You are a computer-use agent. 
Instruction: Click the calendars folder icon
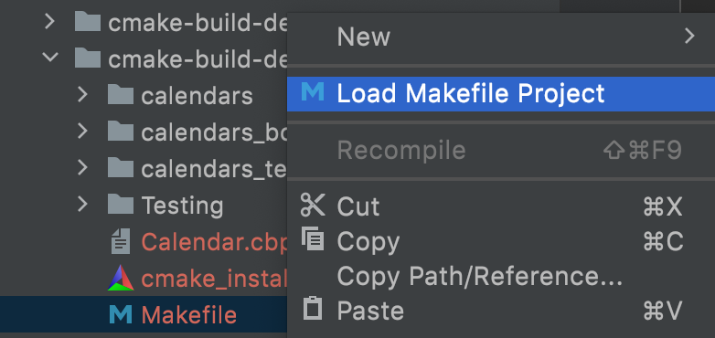coord(121,95)
